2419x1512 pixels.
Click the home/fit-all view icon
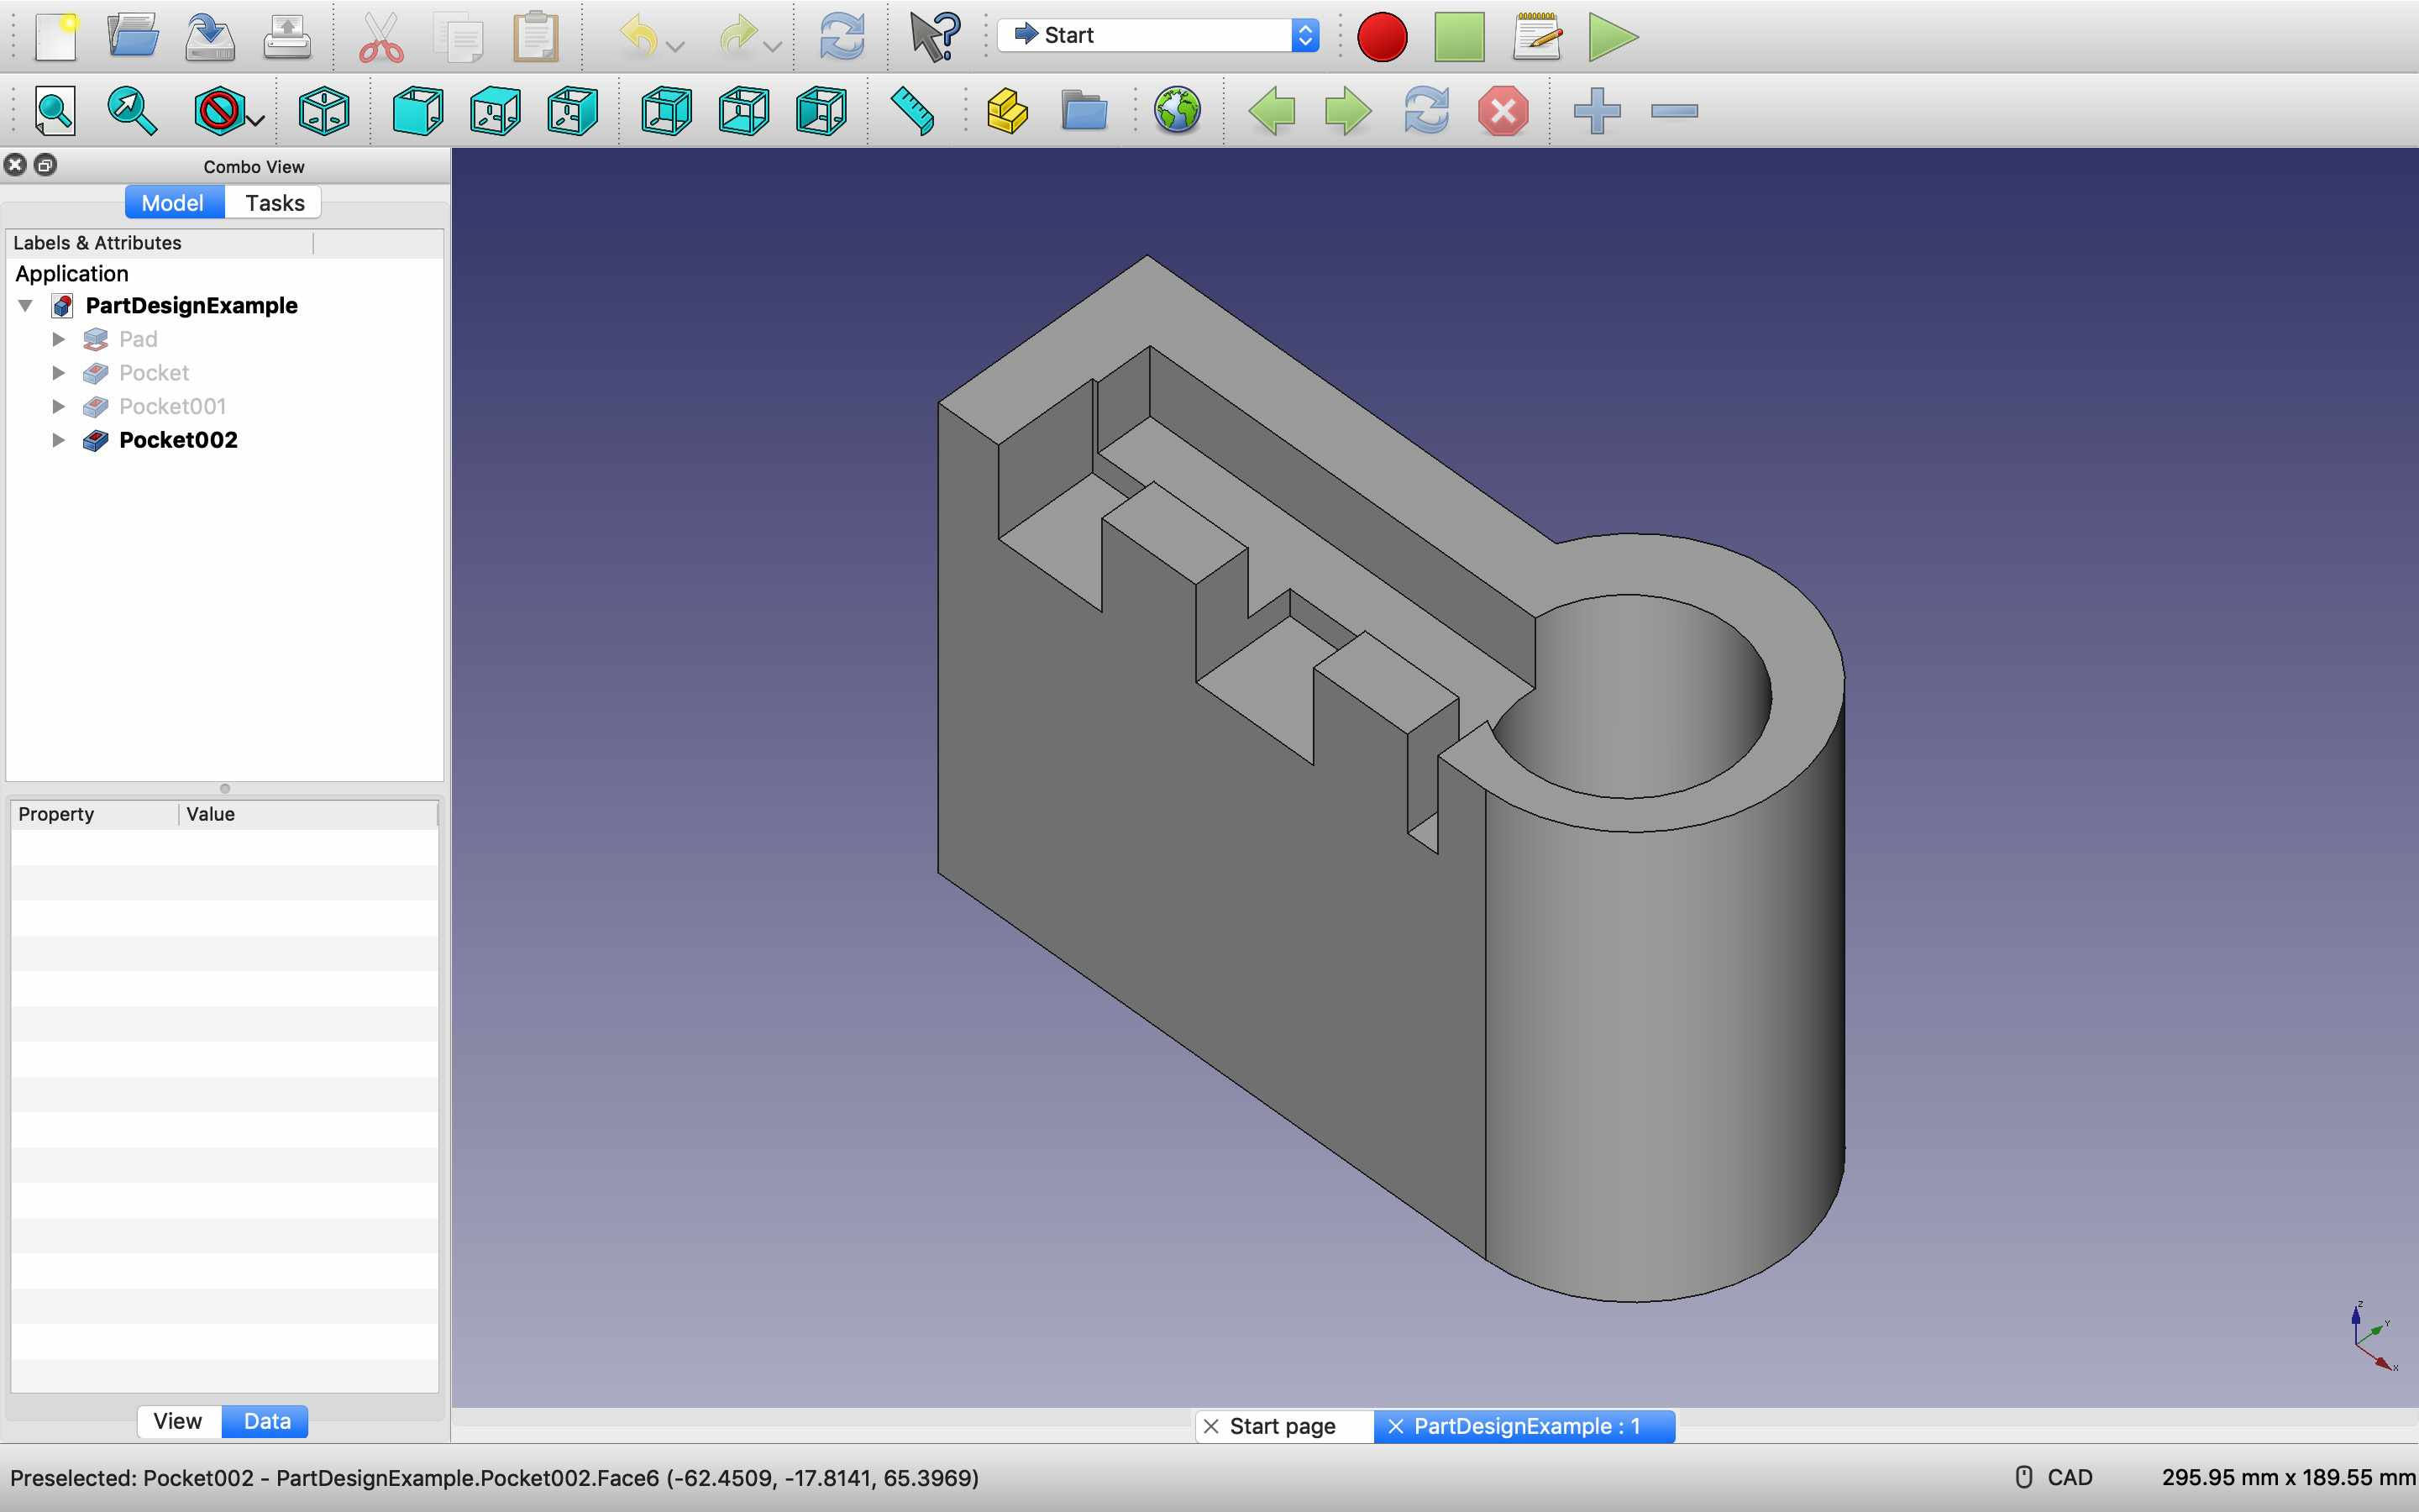coord(50,110)
